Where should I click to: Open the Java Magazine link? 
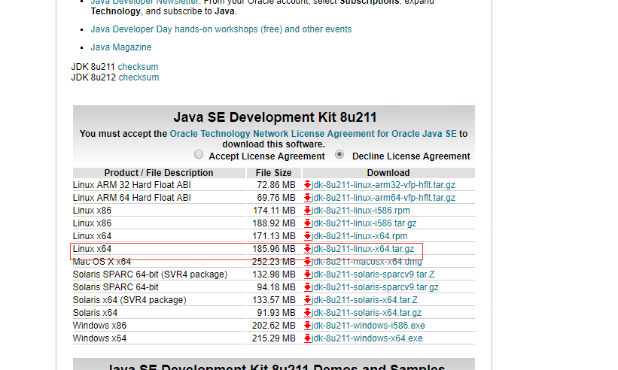121,47
